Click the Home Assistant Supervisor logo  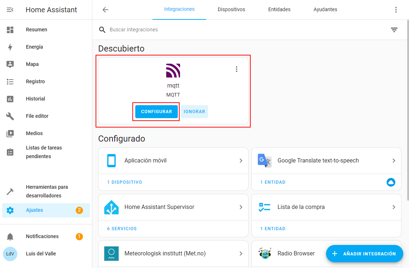click(111, 207)
